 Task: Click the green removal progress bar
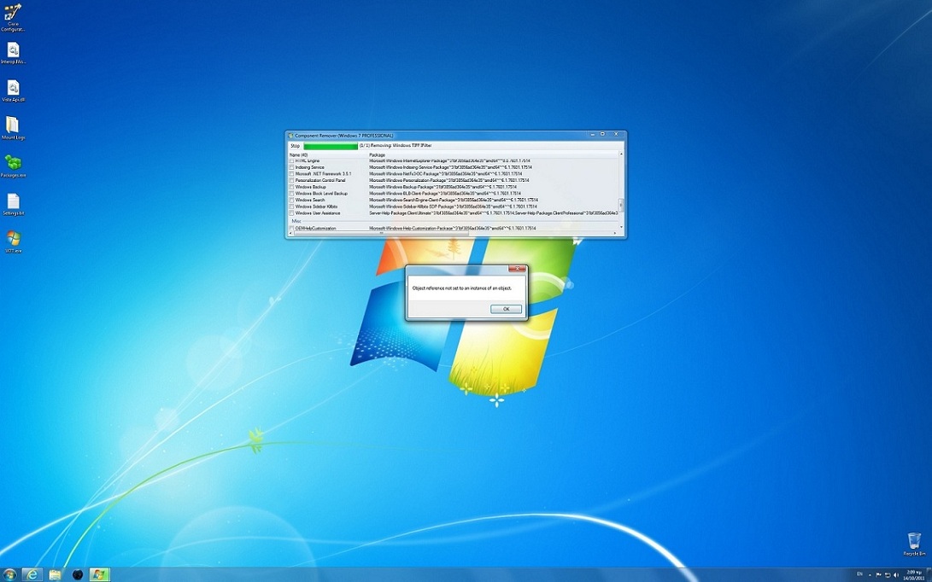pos(331,145)
